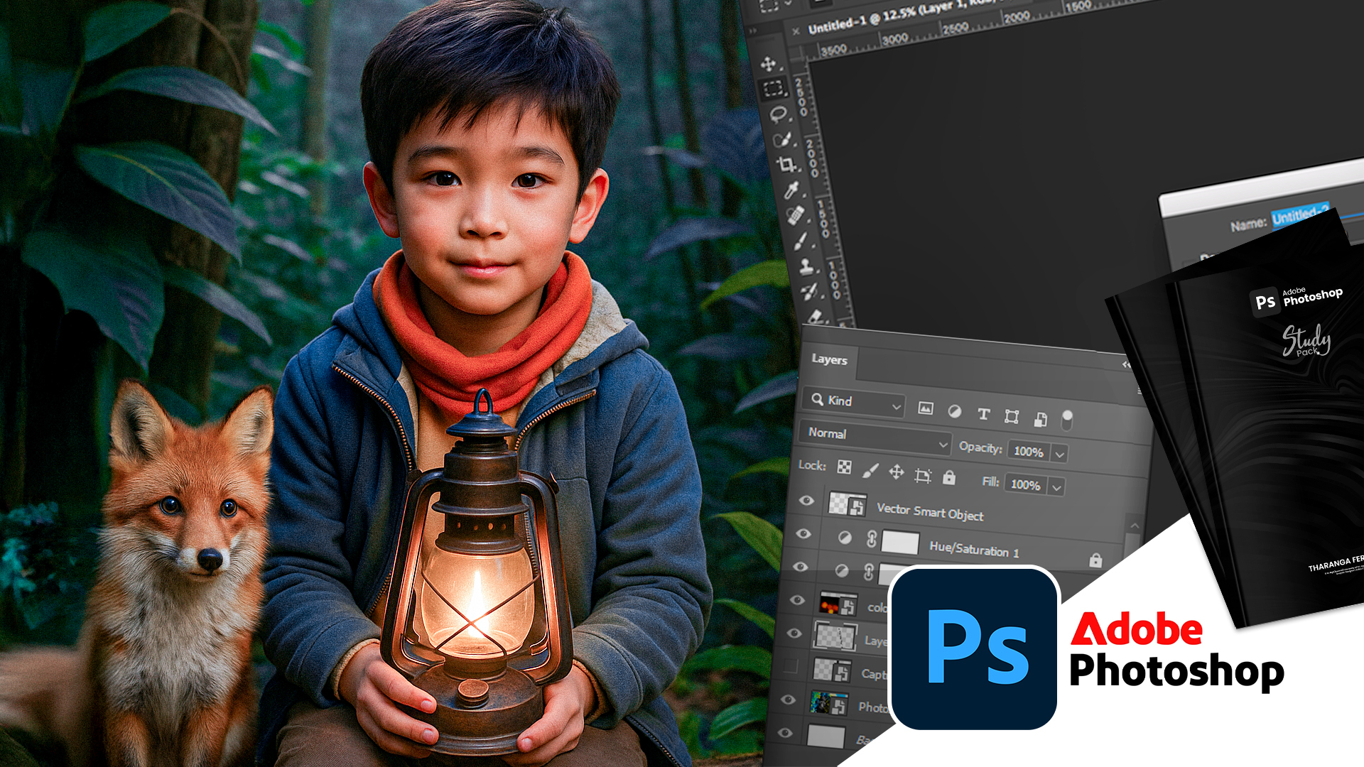Select the Spot Healing Brush tool
1364x767 pixels.
coord(795,214)
